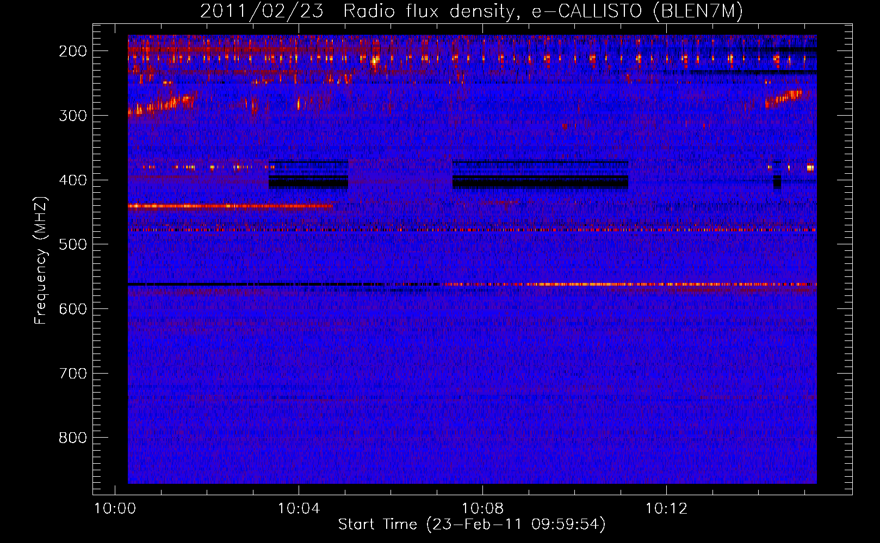Image resolution: width=880 pixels, height=543 pixels.
Task: Click the 300 frequency tick label
Action: 73,116
